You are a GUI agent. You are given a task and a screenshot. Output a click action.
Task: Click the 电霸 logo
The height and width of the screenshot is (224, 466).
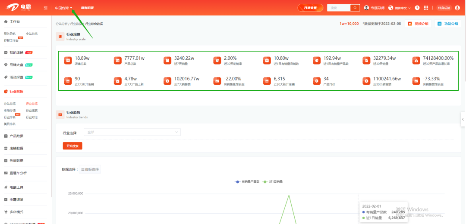click(x=19, y=8)
